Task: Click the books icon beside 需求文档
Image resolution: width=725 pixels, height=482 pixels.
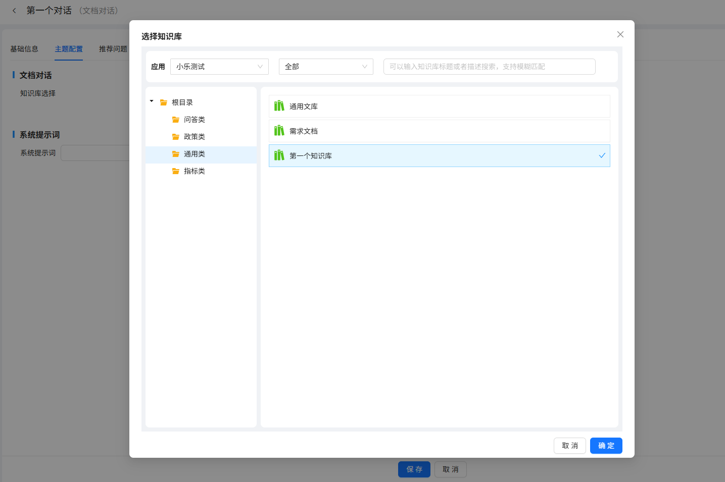Action: click(x=279, y=131)
